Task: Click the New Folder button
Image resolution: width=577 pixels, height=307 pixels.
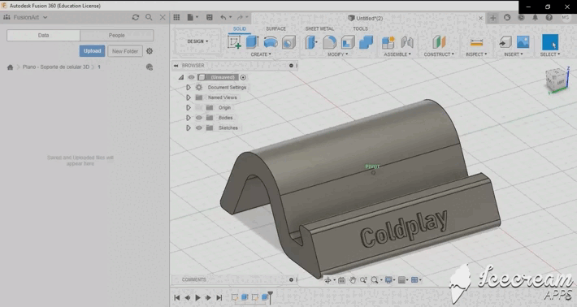Action: [x=125, y=51]
